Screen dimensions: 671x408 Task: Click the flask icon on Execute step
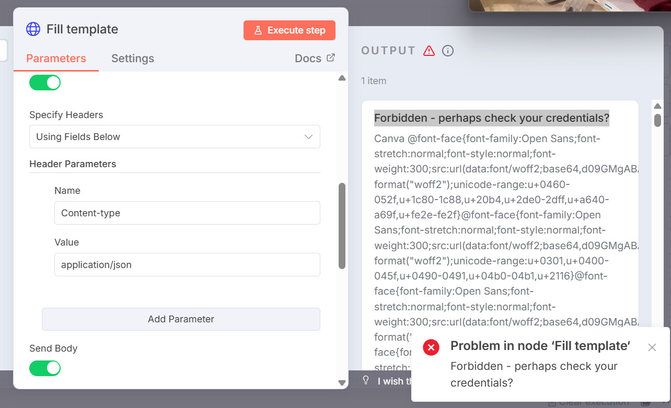(258, 30)
